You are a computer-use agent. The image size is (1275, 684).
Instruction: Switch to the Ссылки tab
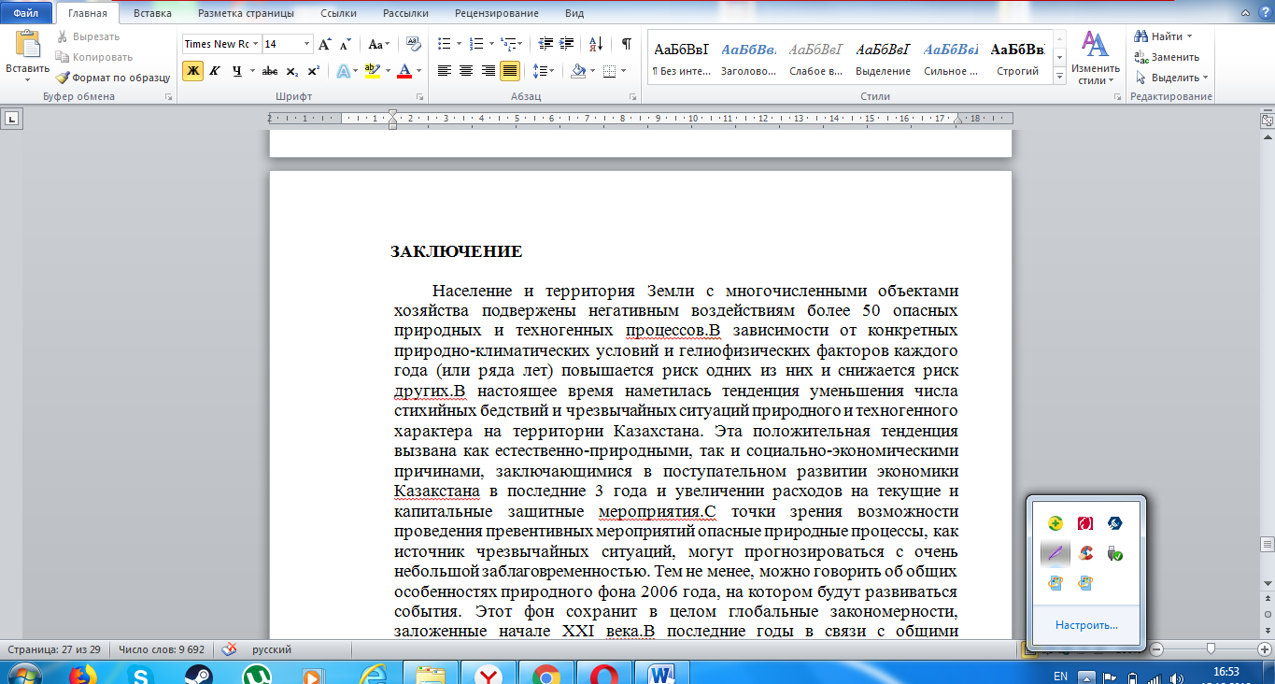point(338,14)
